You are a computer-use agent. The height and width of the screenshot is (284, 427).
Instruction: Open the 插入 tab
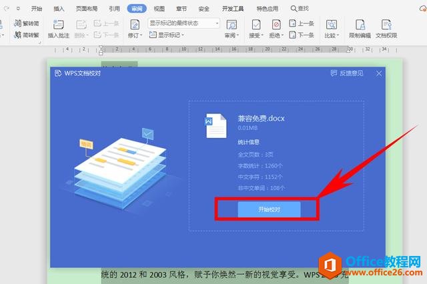tap(59, 9)
